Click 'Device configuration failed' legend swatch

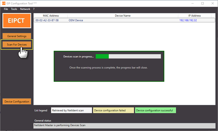tap(113, 110)
